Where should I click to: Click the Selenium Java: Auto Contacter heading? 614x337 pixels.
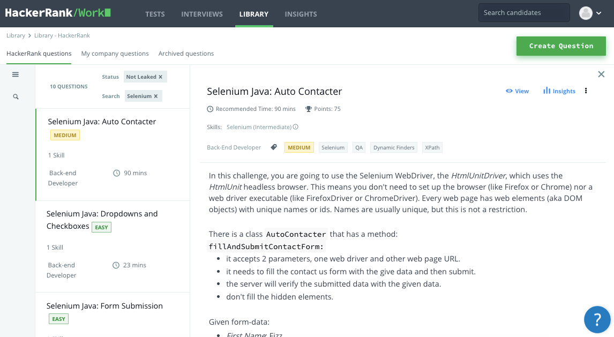274,92
